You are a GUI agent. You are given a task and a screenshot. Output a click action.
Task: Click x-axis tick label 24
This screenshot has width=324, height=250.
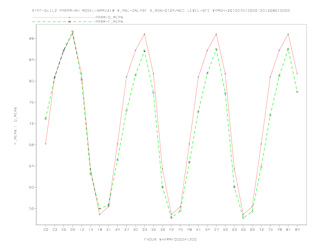point(117,230)
